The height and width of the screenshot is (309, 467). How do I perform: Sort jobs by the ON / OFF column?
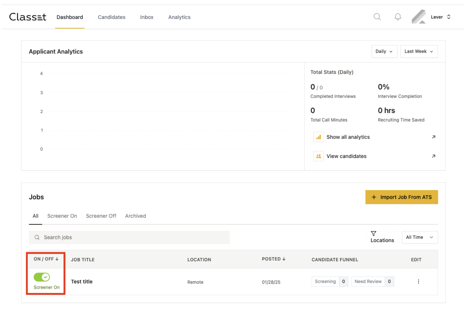[x=46, y=259]
